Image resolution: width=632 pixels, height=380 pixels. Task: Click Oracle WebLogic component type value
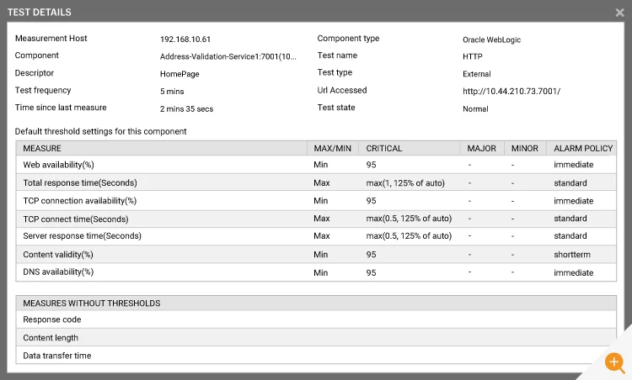coord(491,40)
